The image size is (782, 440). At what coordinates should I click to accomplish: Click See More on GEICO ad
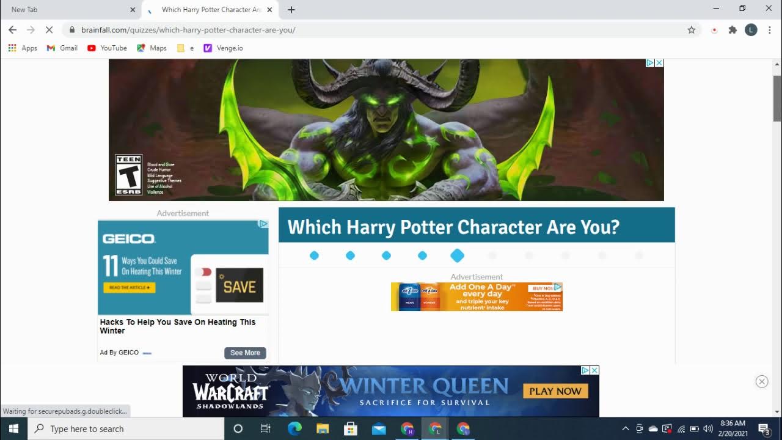245,353
